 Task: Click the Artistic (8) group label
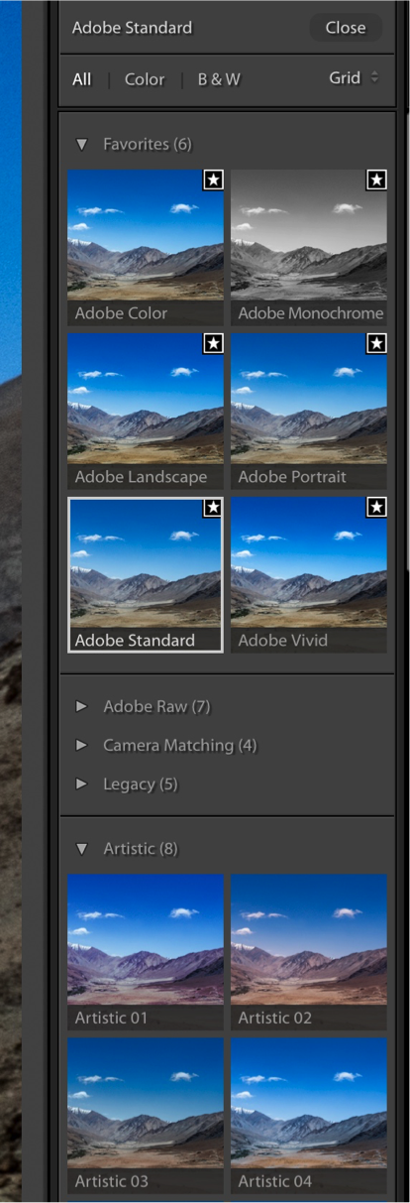coord(141,849)
